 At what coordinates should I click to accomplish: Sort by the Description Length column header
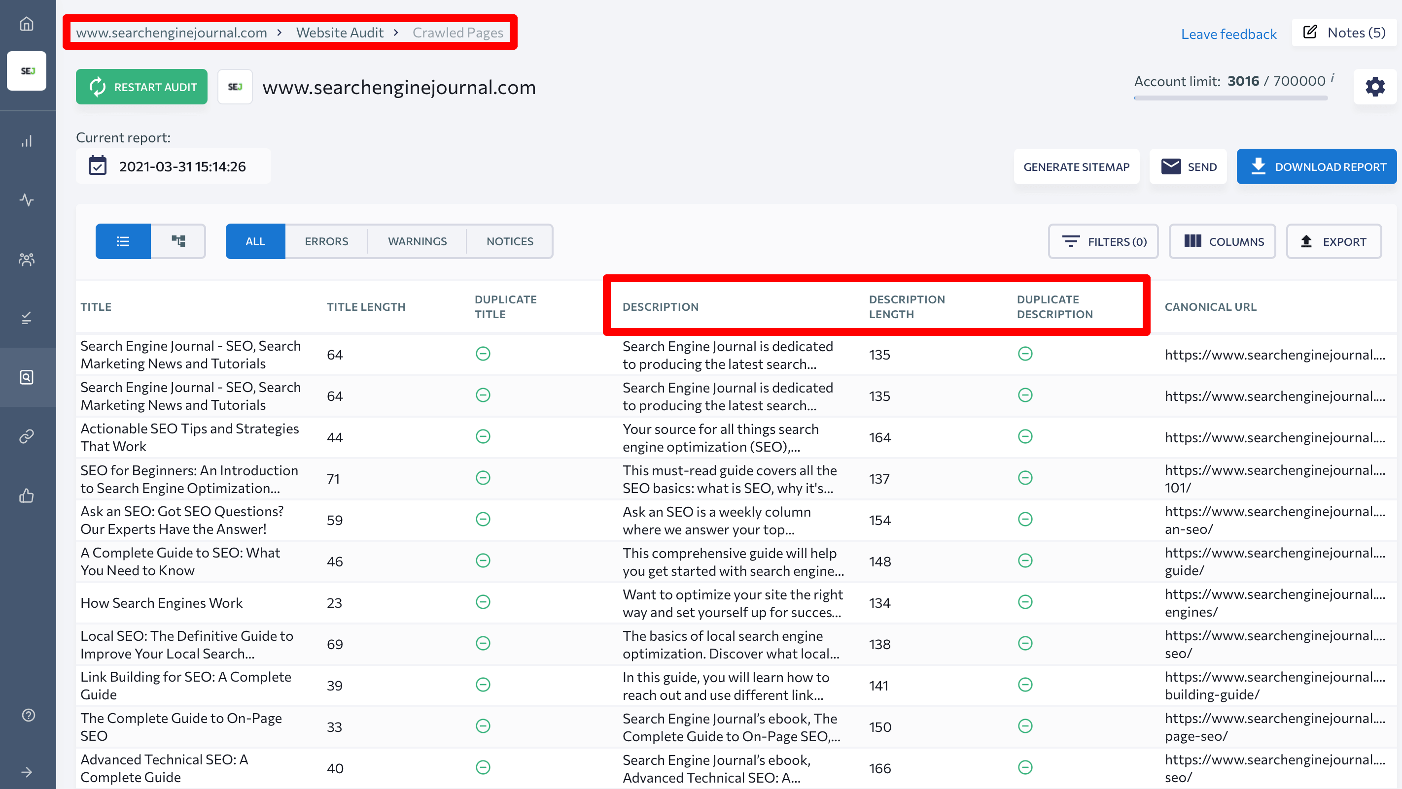[907, 307]
